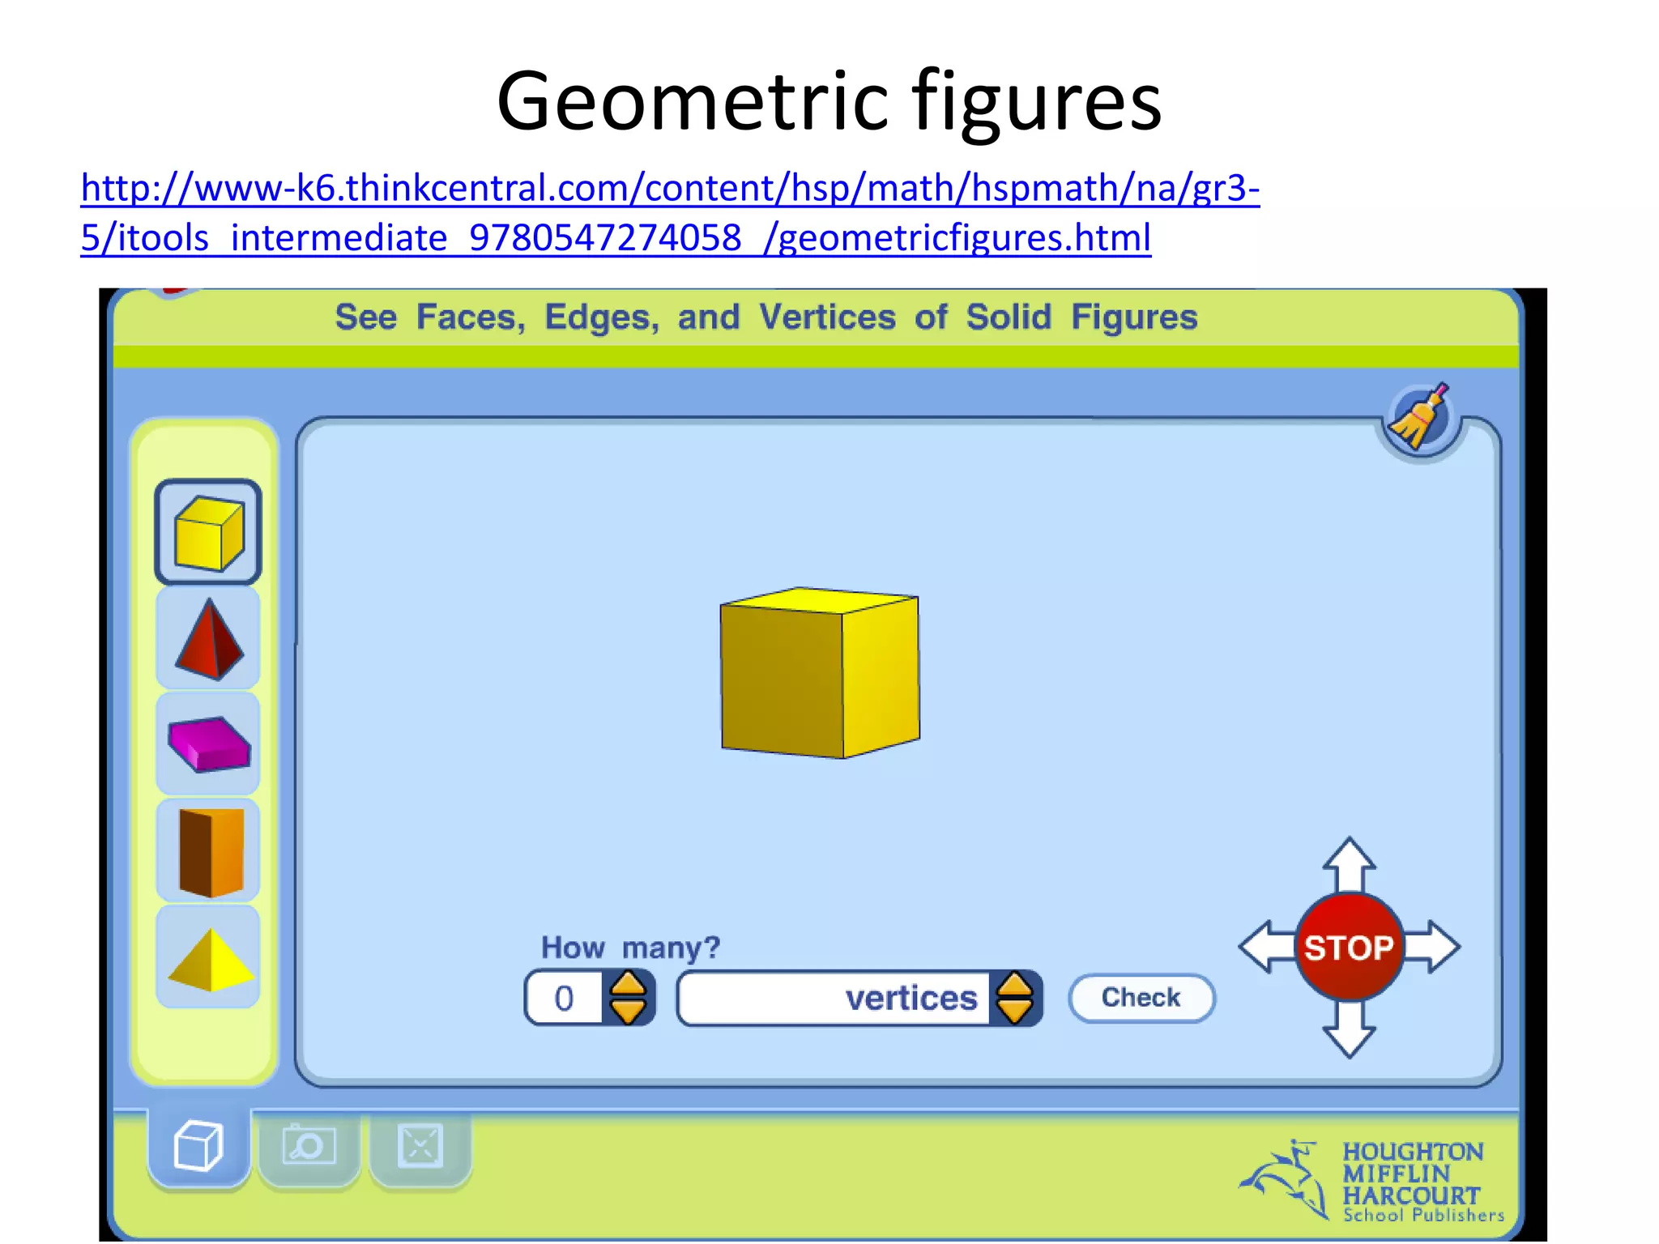The image size is (1659, 1244).
Task: Open the solid figure cube tab
Action: (x=198, y=1146)
